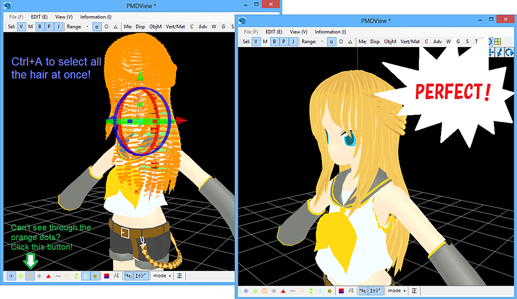Click green capsule icon in right window toolbar
Image resolution: width=517 pixels, height=299 pixels.
coord(311,291)
